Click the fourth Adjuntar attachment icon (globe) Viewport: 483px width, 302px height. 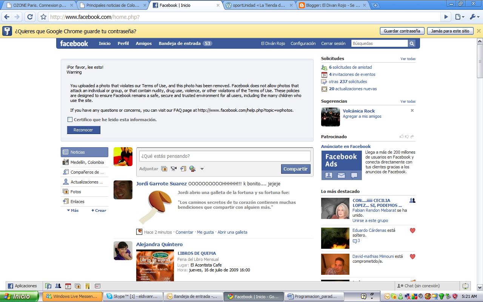point(192,169)
